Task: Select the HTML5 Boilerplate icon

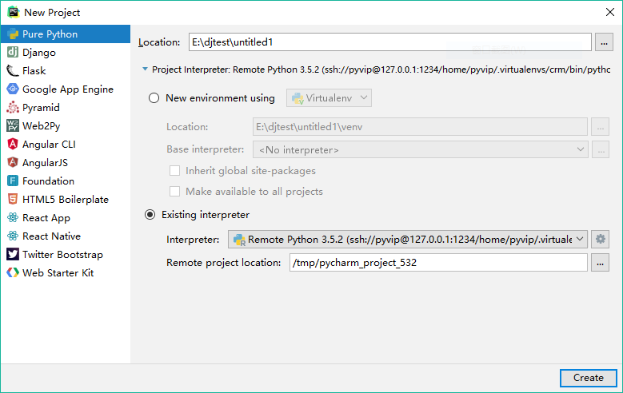Action: tap(13, 199)
